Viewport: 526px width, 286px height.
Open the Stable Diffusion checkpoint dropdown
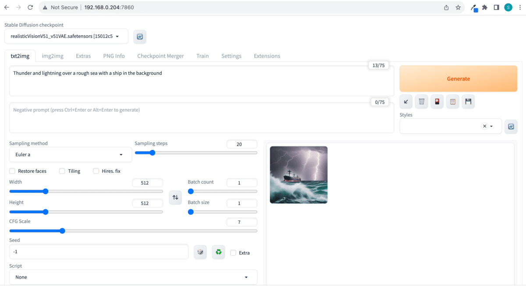click(x=66, y=36)
